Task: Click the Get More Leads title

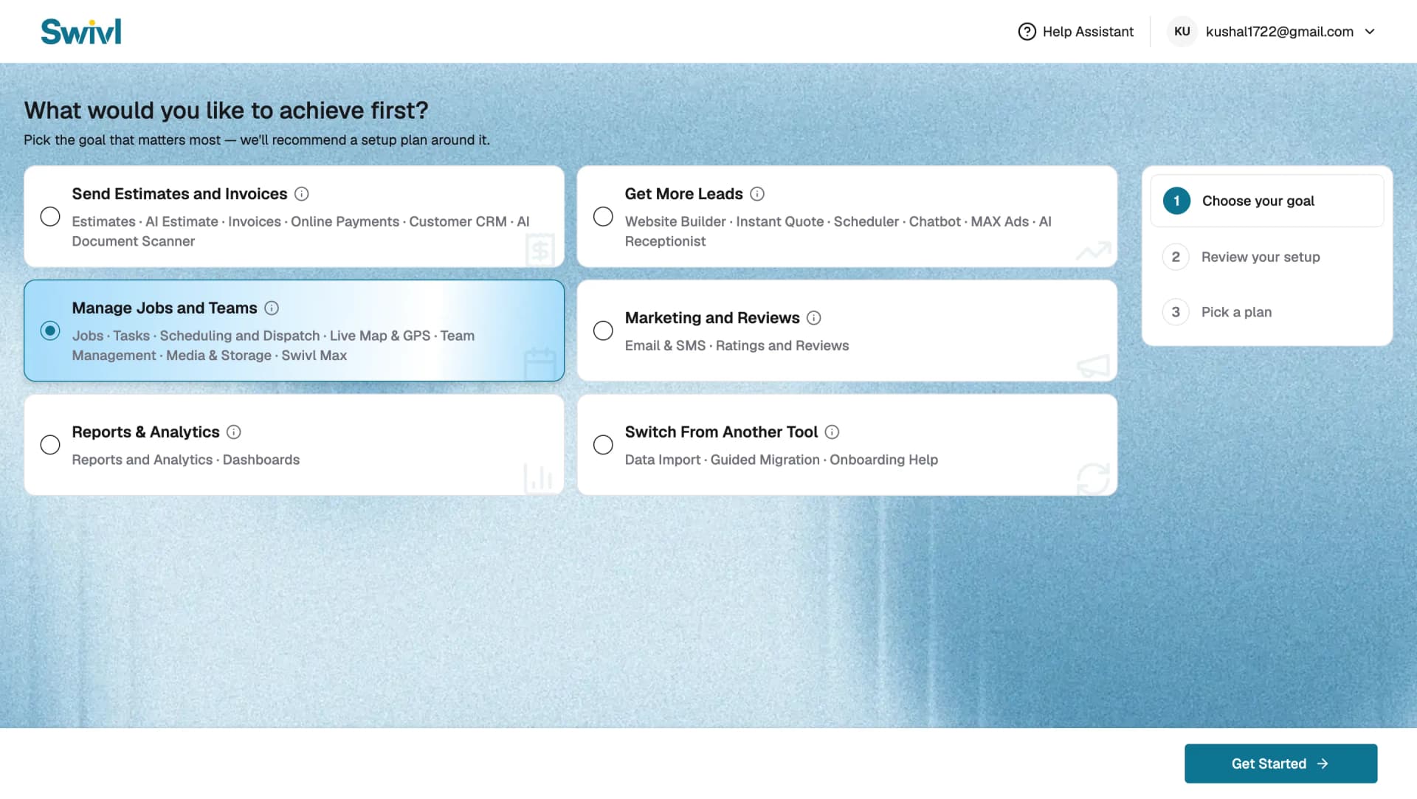Action: [683, 194]
